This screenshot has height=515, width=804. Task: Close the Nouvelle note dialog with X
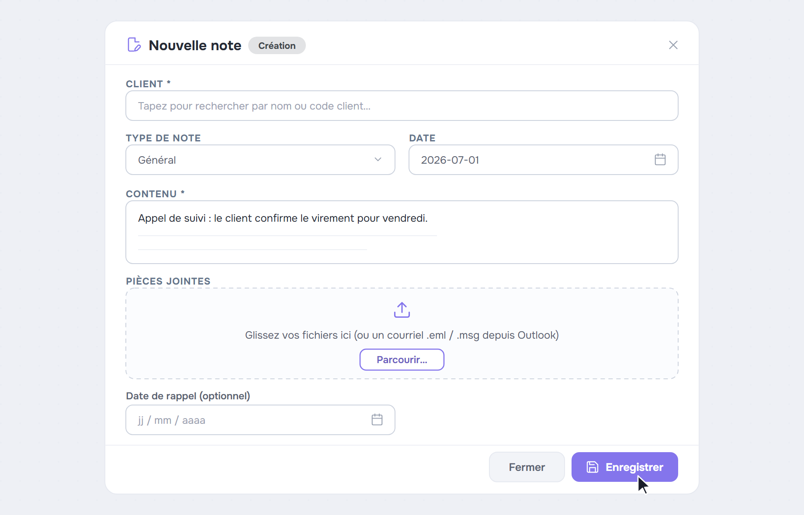(x=673, y=45)
